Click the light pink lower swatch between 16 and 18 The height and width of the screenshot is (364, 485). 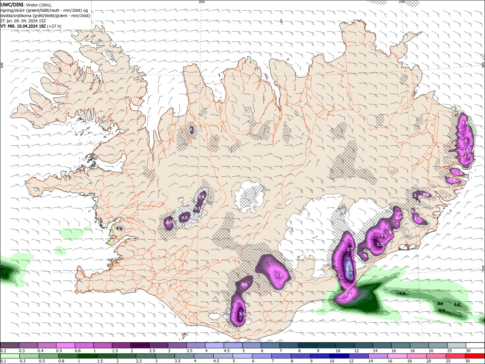coord(398,356)
